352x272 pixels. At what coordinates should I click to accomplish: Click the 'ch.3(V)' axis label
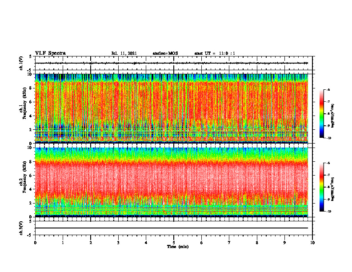tap(21, 228)
